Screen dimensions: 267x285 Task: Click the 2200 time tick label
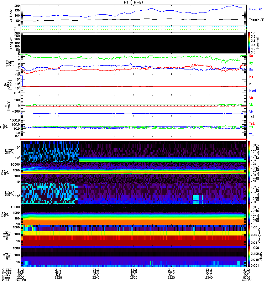21,278
